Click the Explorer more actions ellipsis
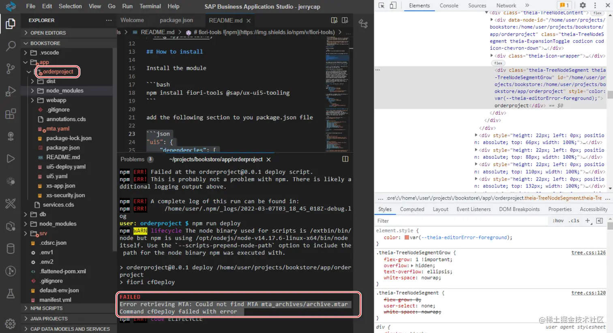This screenshot has height=333, width=613. point(109,20)
